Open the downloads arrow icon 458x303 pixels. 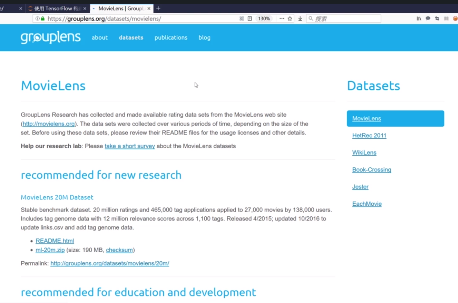pyautogui.click(x=300, y=19)
